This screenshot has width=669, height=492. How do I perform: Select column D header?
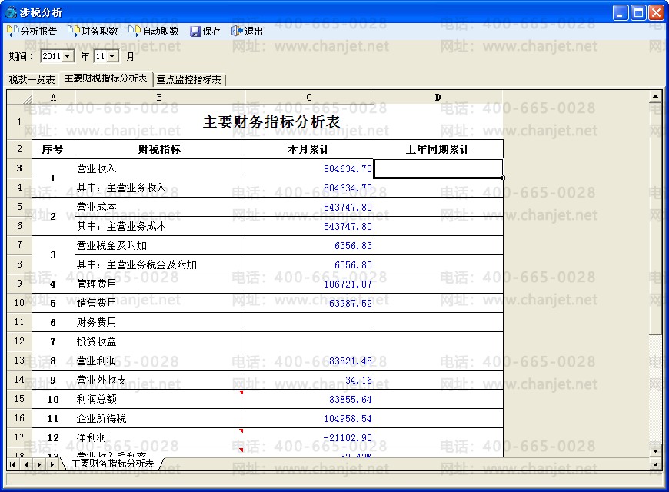(438, 98)
